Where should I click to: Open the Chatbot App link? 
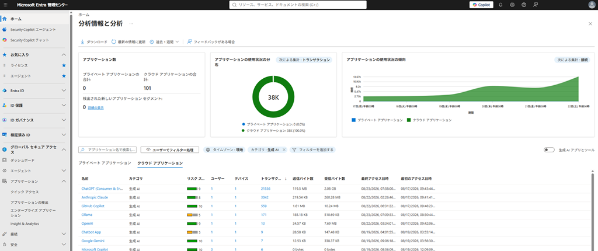click(x=91, y=232)
